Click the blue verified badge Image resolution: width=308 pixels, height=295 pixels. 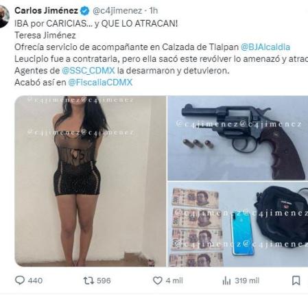coord(85,10)
